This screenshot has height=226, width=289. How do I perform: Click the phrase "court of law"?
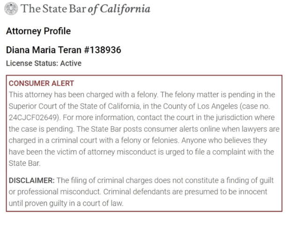click(106, 203)
